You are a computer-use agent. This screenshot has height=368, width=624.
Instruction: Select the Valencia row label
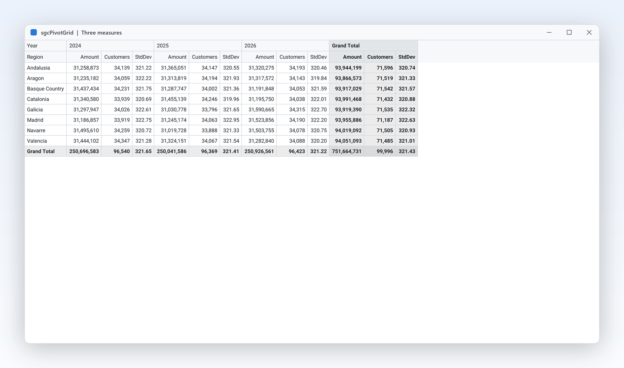coord(46,141)
